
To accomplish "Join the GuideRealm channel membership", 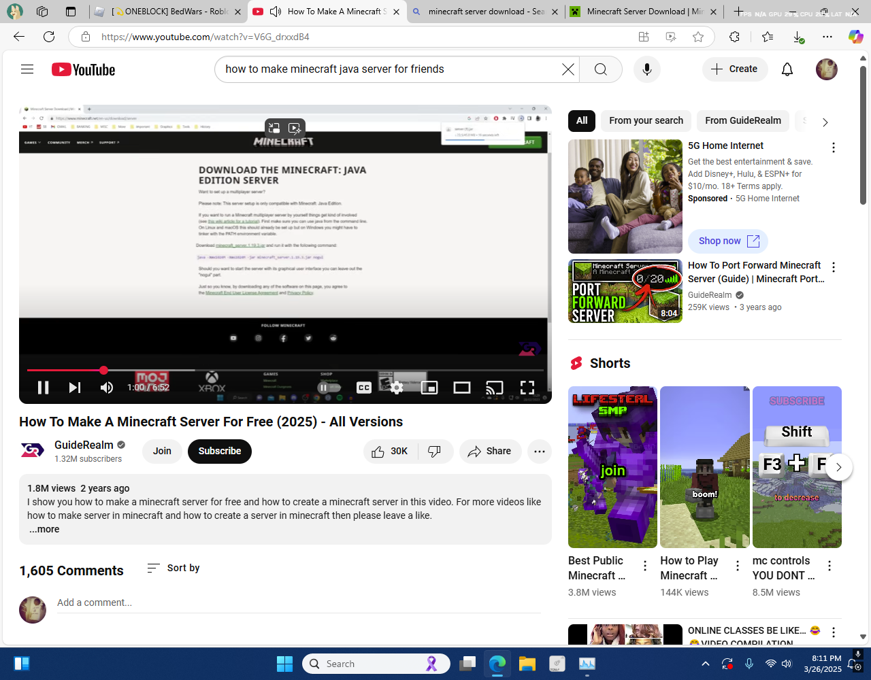I will [x=162, y=452].
